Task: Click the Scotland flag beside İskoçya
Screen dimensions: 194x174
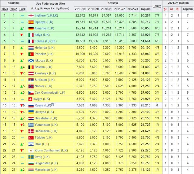Action: [31, 61]
